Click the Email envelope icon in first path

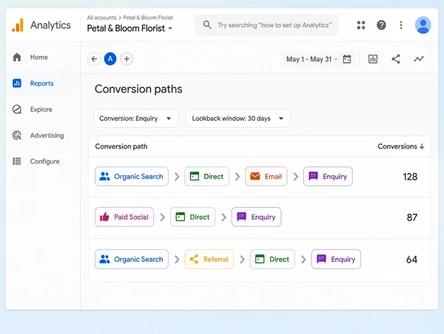pyautogui.click(x=255, y=176)
